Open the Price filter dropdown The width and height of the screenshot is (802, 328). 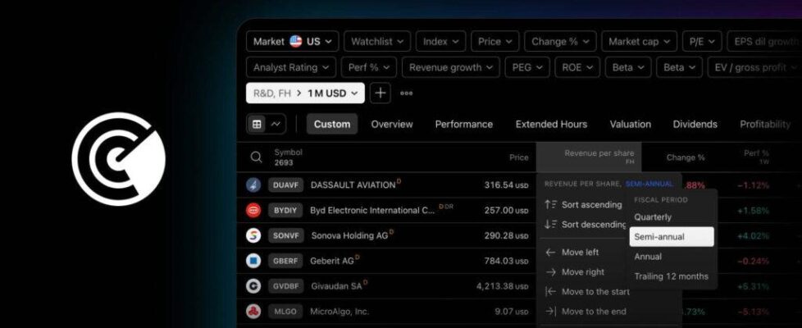(494, 42)
